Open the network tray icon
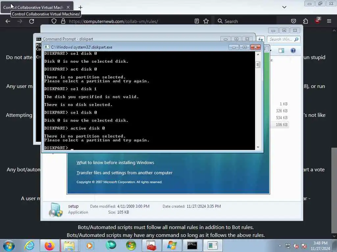Viewport: 337px width, 252px height. pos(288,246)
